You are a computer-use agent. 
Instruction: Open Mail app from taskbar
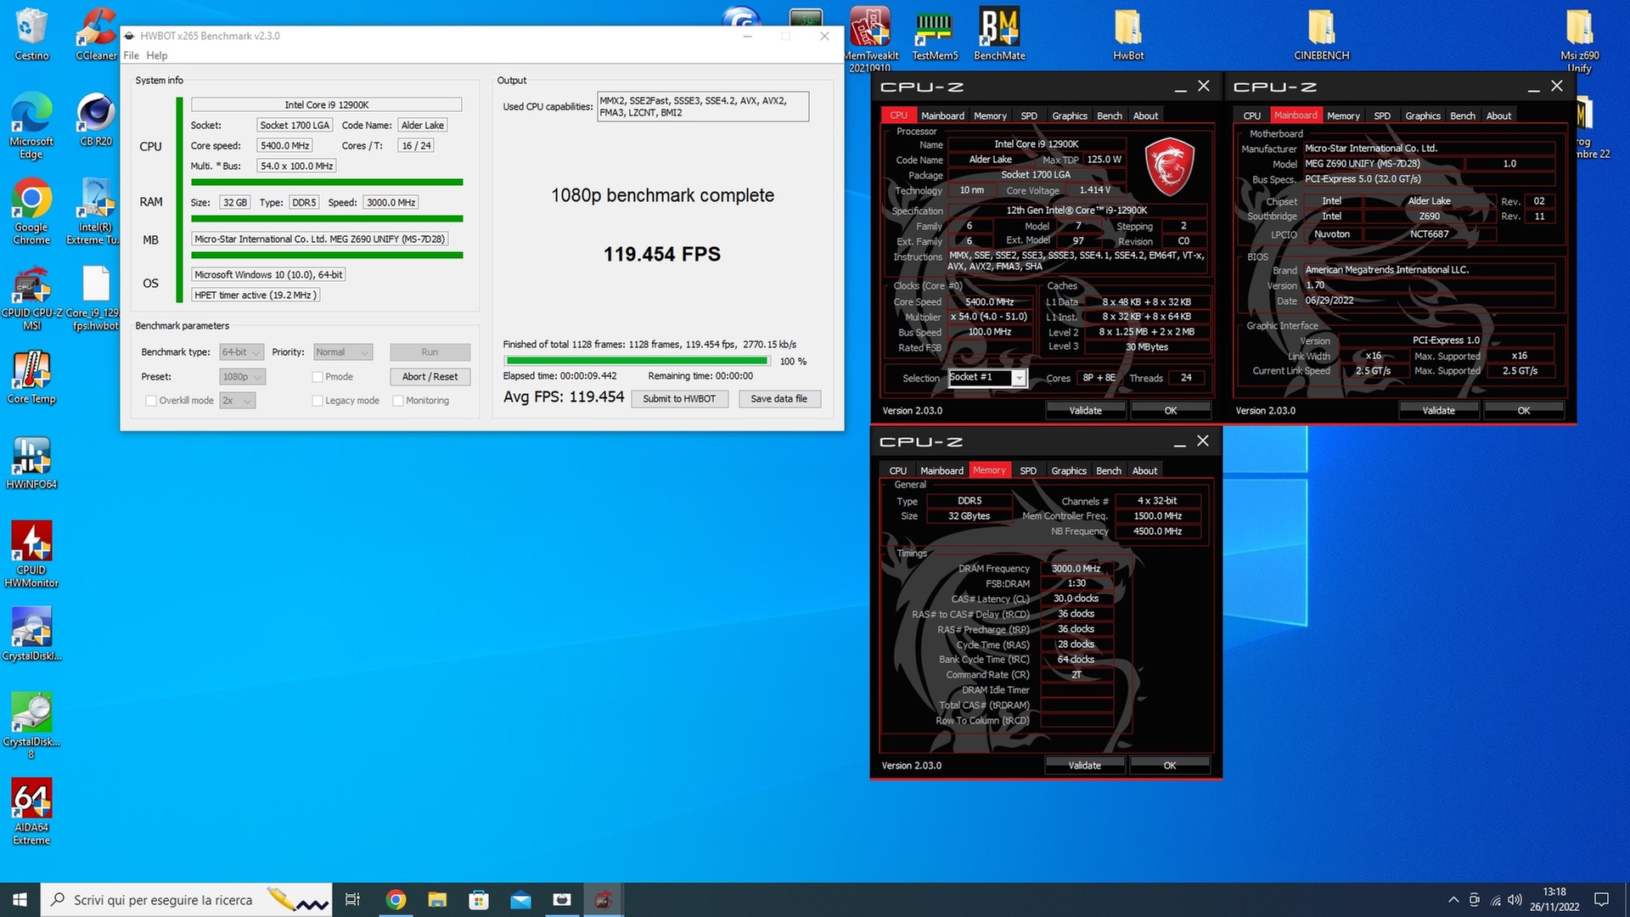pos(520,899)
